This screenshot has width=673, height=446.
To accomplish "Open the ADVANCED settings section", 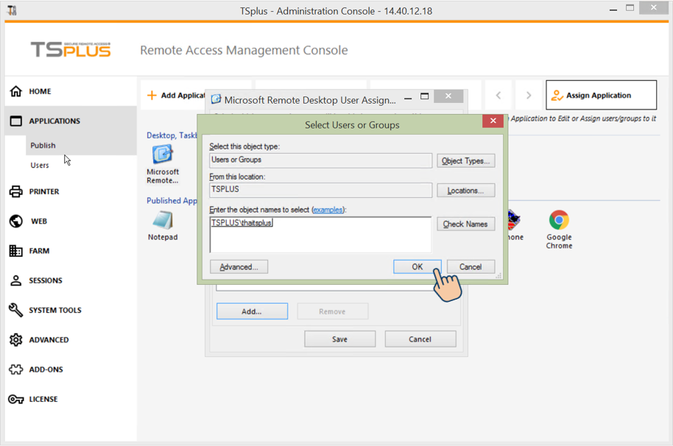I will click(49, 339).
